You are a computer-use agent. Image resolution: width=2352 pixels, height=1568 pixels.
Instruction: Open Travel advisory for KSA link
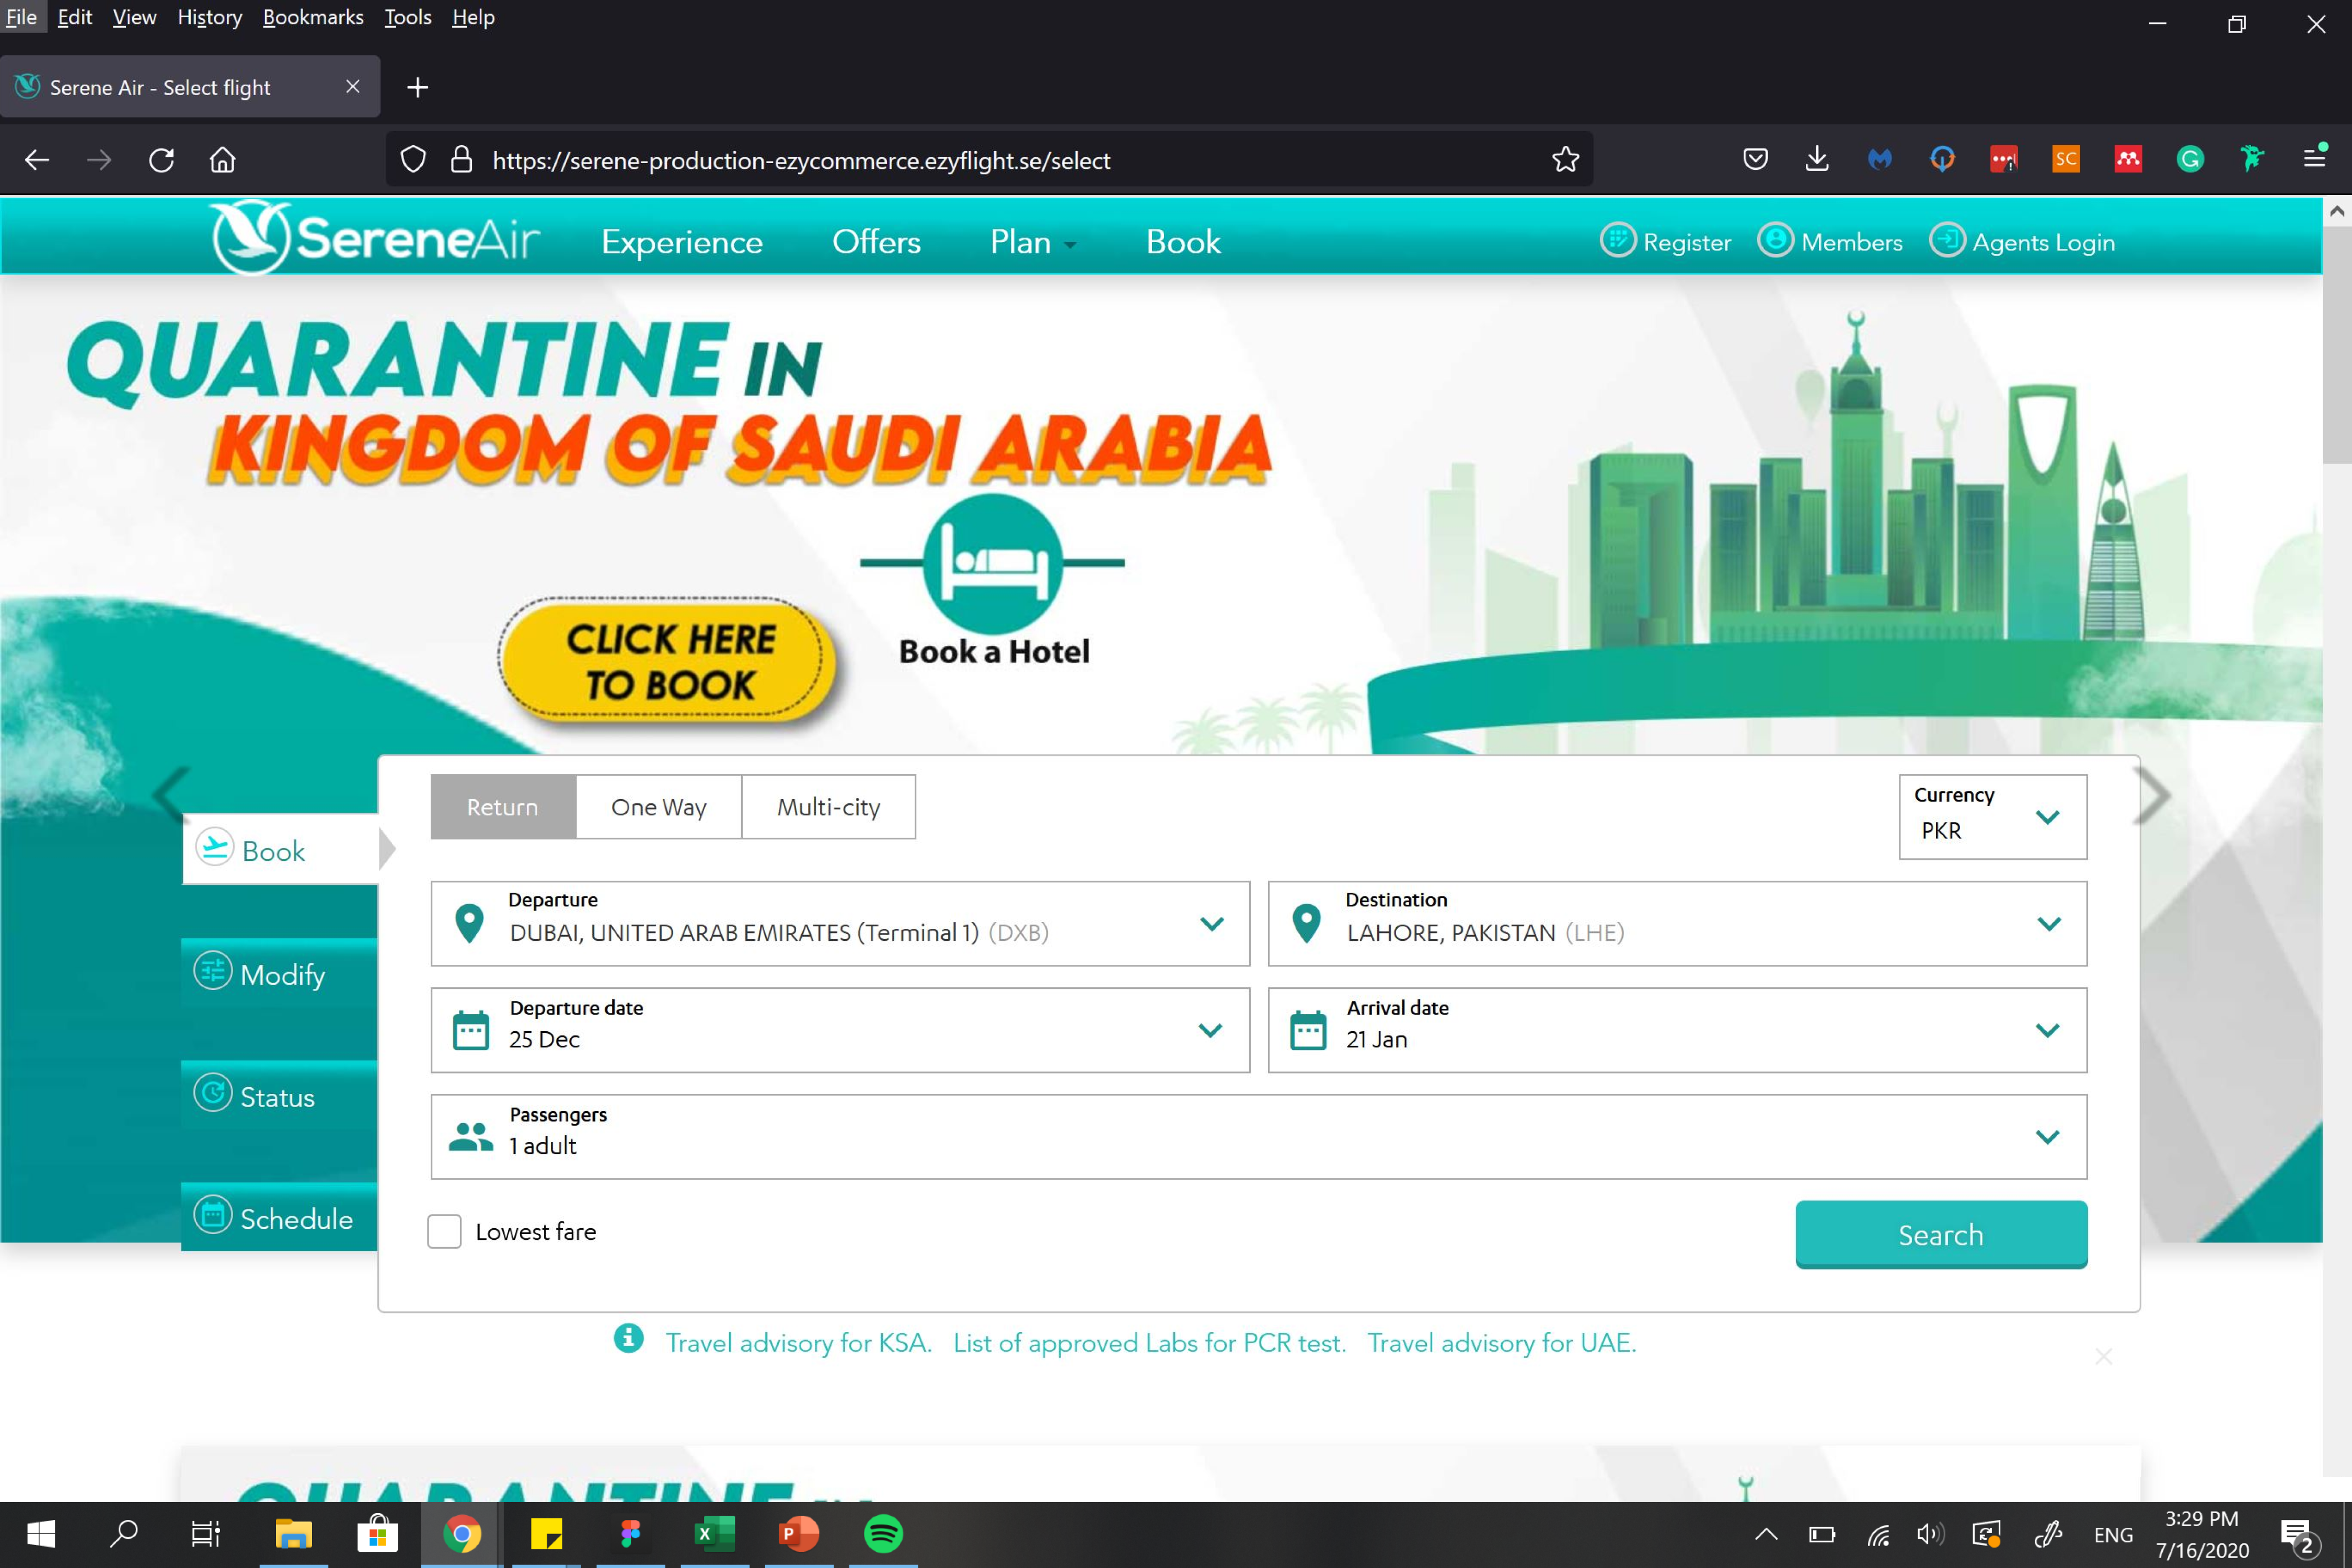click(x=798, y=1342)
